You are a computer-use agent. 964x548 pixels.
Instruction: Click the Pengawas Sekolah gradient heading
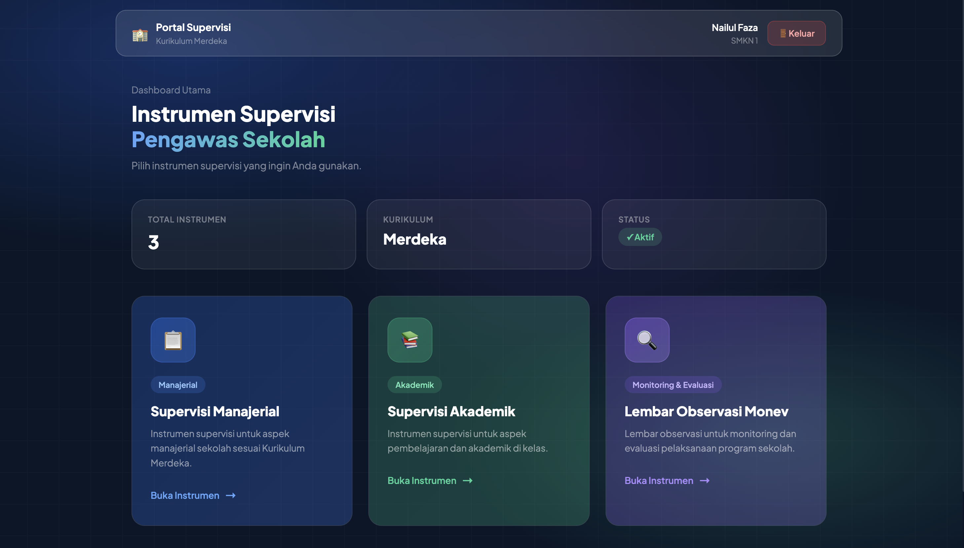point(228,140)
